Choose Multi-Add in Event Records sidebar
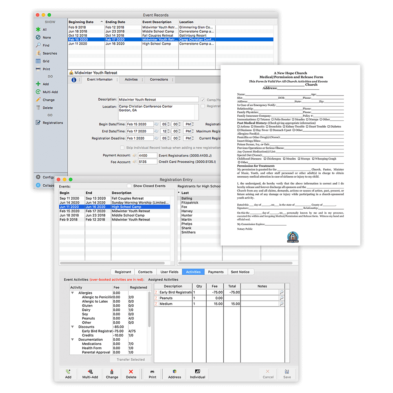Viewport: 393px width, 393px height. click(47, 92)
